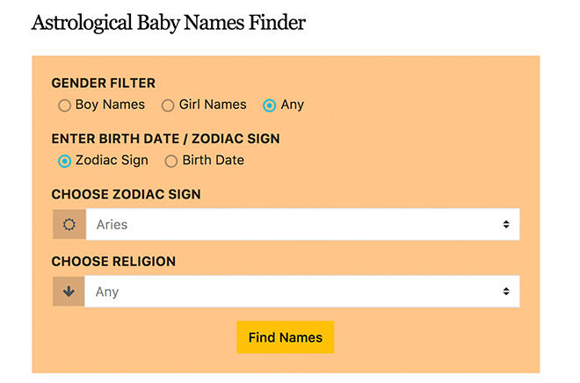
Task: Click the Gender Filter section heading
Action: tap(104, 83)
